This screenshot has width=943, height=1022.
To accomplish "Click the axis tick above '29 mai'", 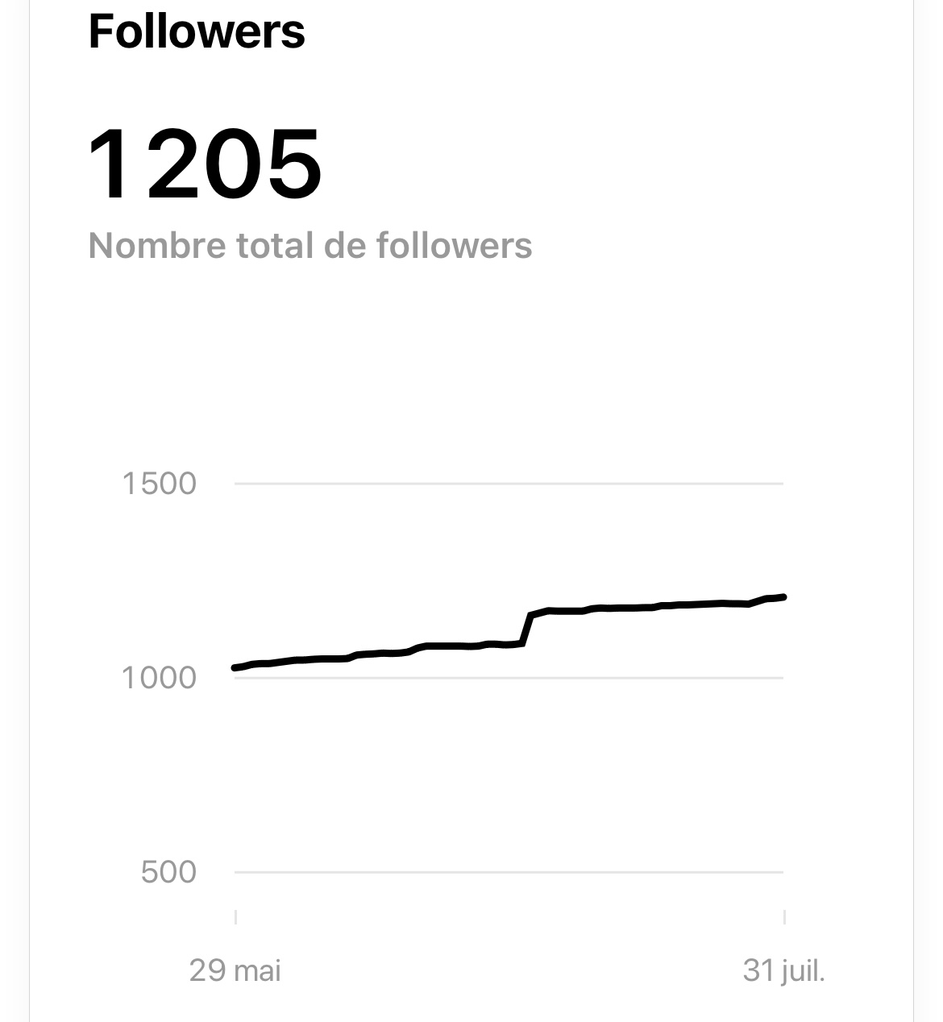I will tap(235, 916).
